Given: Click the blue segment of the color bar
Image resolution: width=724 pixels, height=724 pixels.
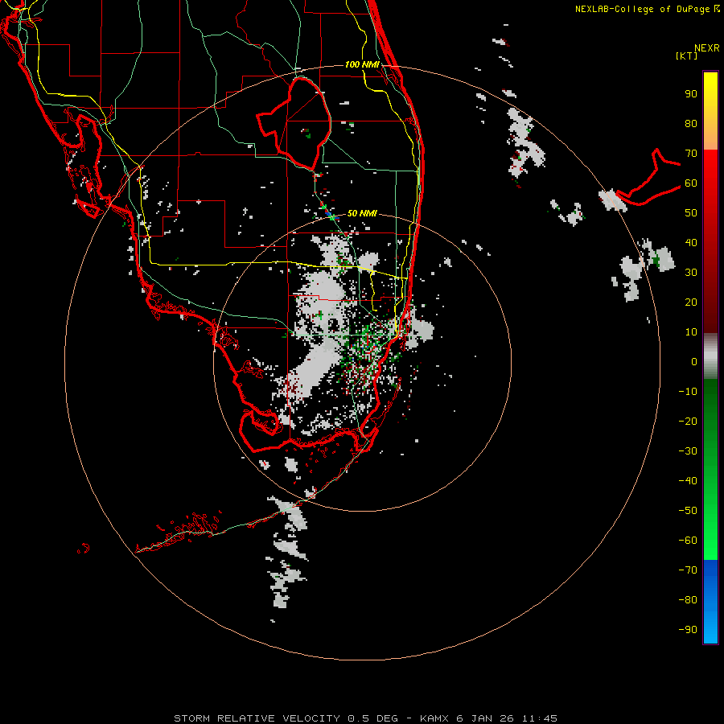Looking at the screenshot, I should [x=710, y=602].
